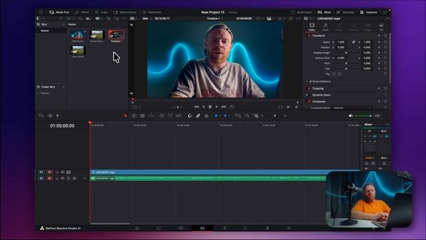
Task: Switch to the Audio tab in Inspector
Action: tap(325, 27)
